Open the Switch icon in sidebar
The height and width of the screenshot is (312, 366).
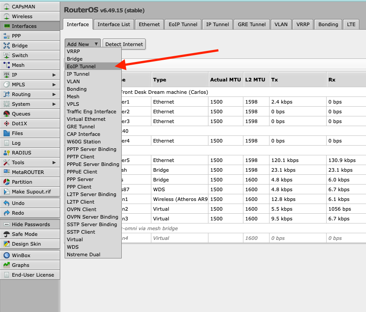pyautogui.click(x=7, y=55)
